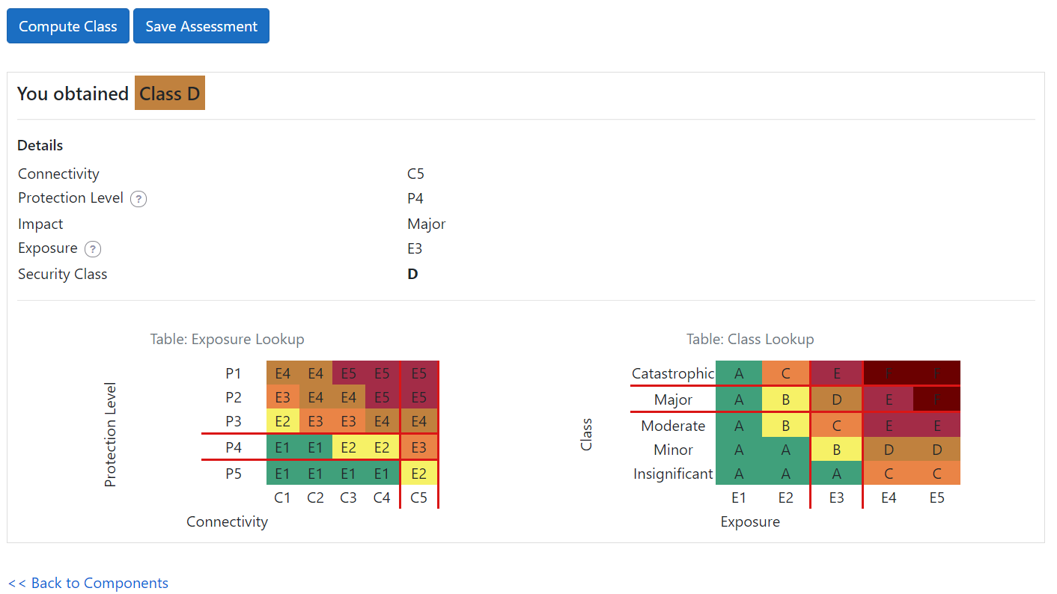Click the C5 connectivity column label

tap(419, 497)
